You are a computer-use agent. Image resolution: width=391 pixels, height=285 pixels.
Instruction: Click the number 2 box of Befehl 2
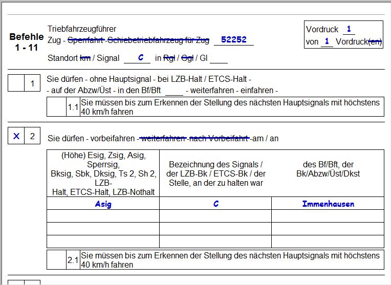32,136
